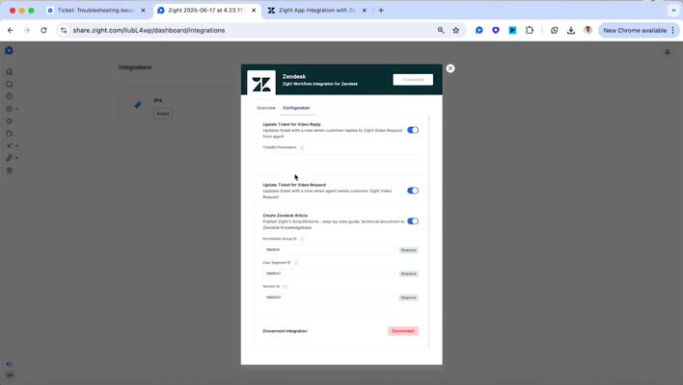The width and height of the screenshot is (683, 385).
Task: Open the recent clock icon in the sidebar
Action: 9,96
